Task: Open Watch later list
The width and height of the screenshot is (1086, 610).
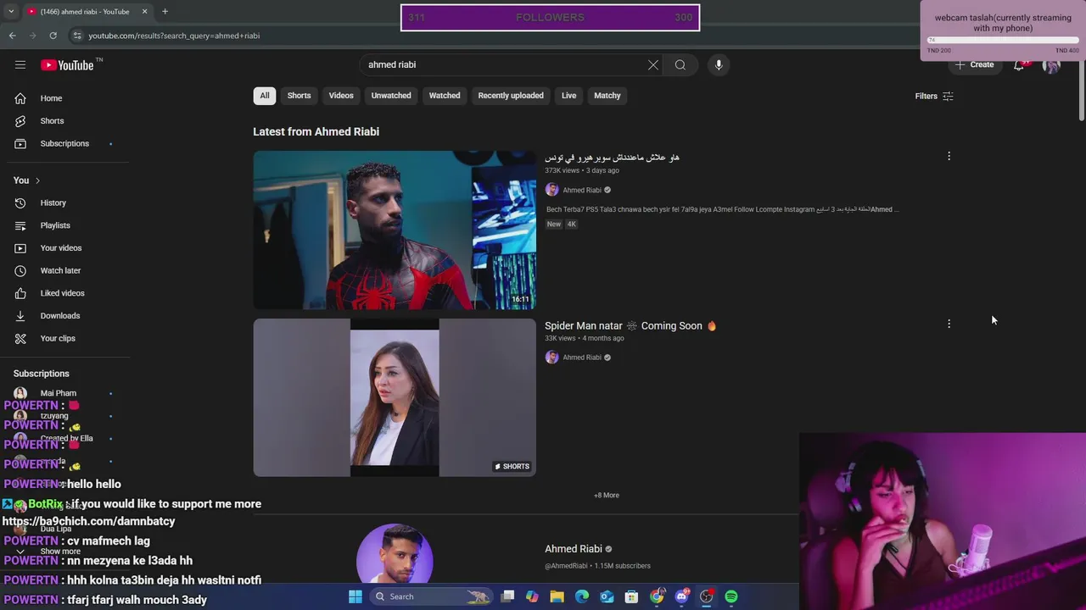Action: tap(60, 270)
